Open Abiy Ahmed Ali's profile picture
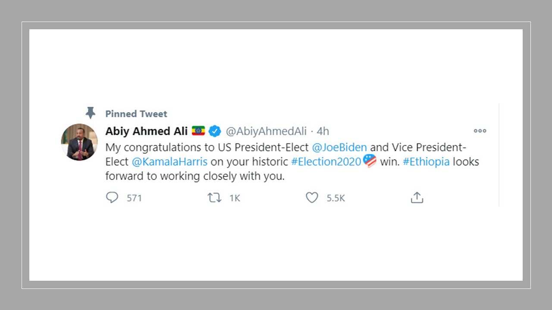This screenshot has width=552, height=310. [x=80, y=143]
